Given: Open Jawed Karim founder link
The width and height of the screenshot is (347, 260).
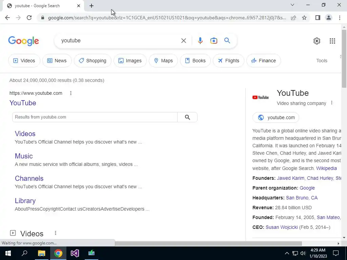Looking at the screenshot, I should click(290, 178).
